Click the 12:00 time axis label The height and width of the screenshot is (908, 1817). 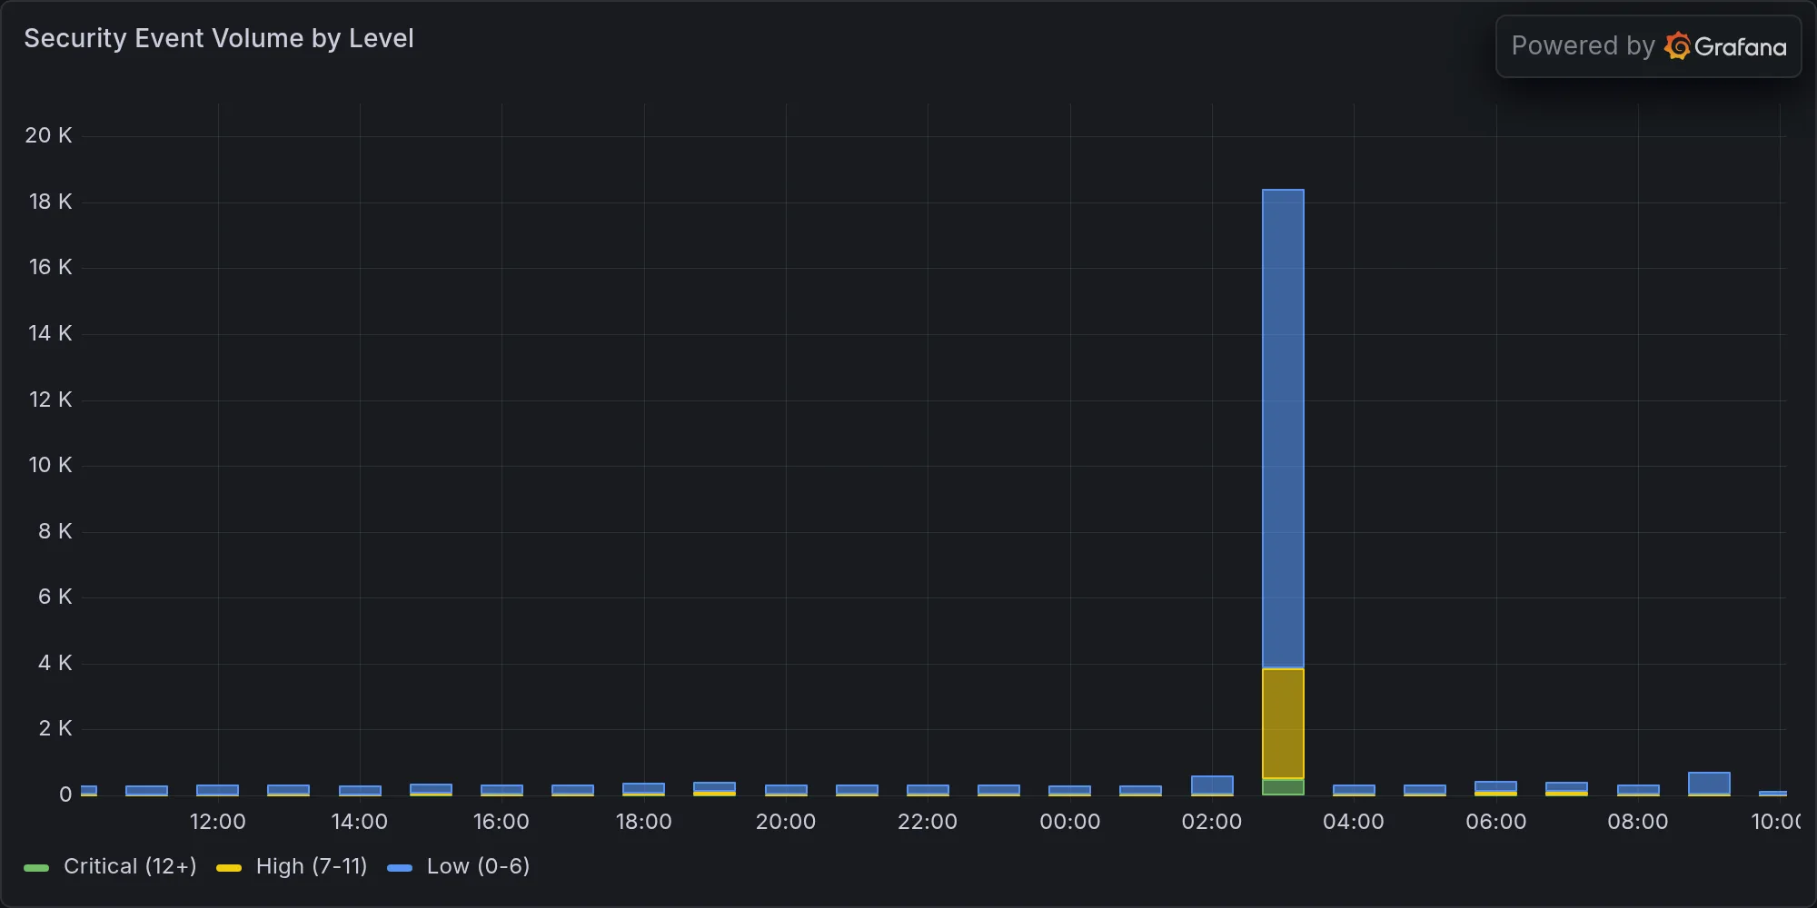click(218, 822)
